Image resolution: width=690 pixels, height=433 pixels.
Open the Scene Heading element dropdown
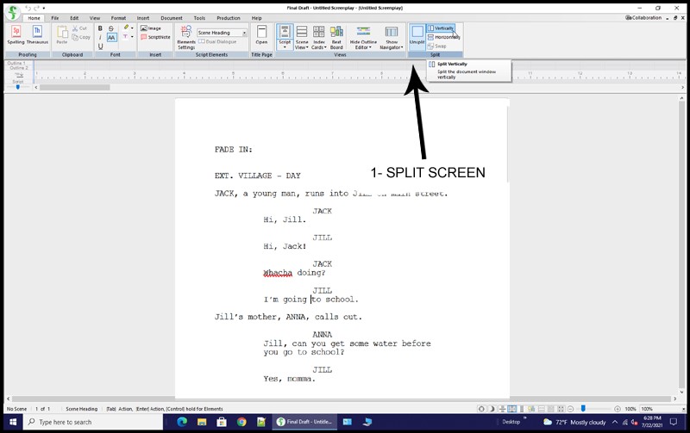(x=222, y=33)
